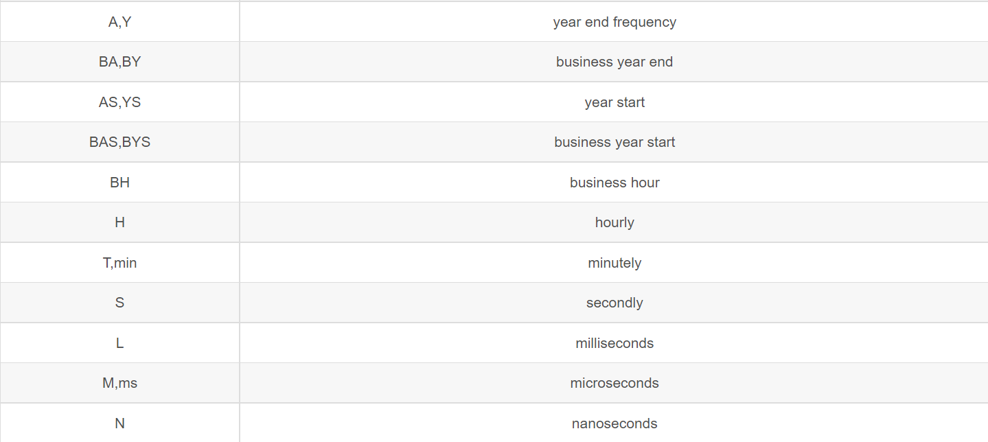Click the 'T,min' alias cell
This screenshot has width=988, height=442.
click(119, 263)
